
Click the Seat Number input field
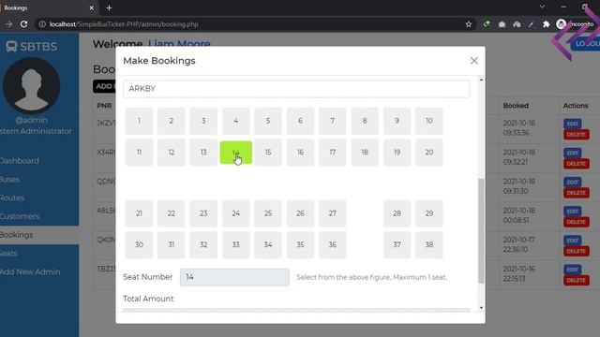234,277
